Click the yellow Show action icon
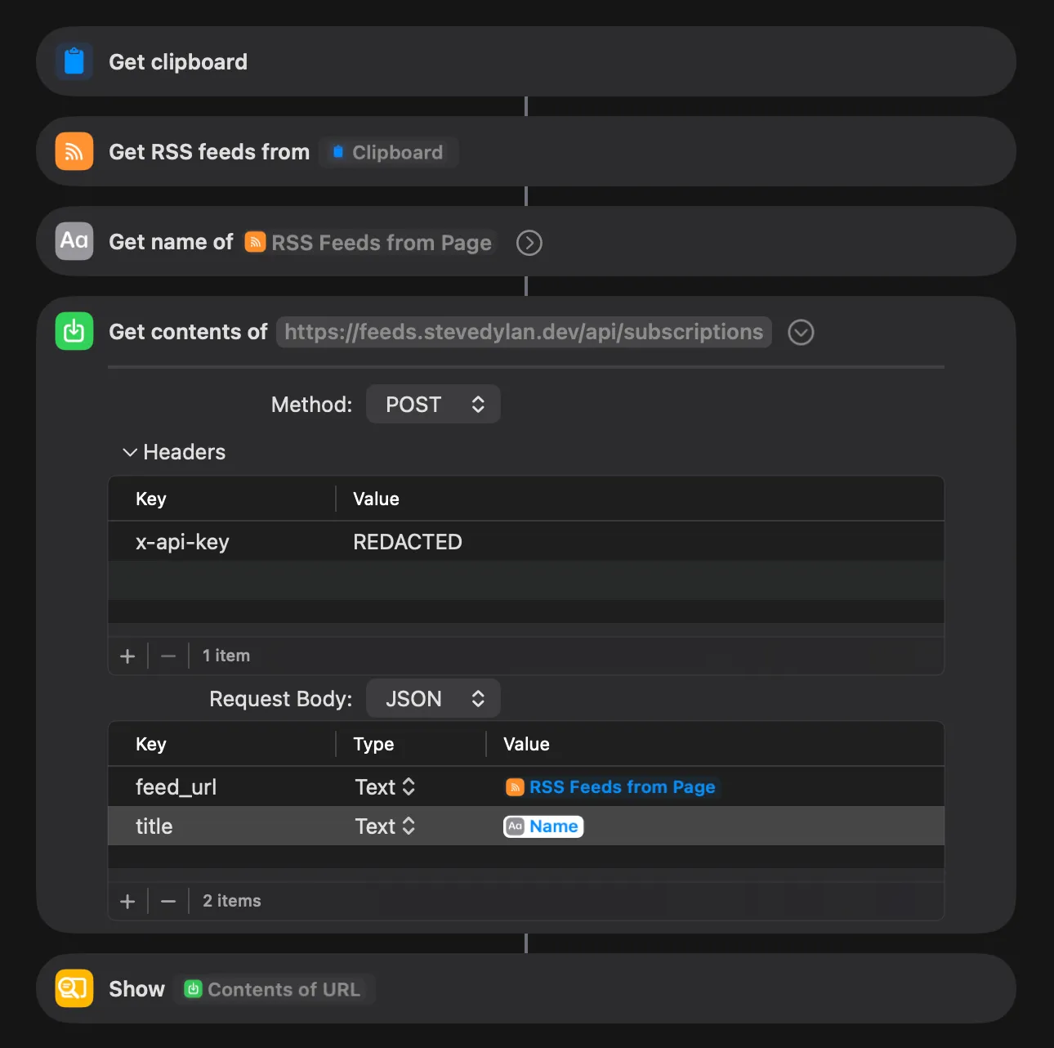Viewport: 1054px width, 1048px height. pos(74,988)
